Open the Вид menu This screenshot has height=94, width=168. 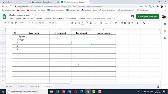24,19
